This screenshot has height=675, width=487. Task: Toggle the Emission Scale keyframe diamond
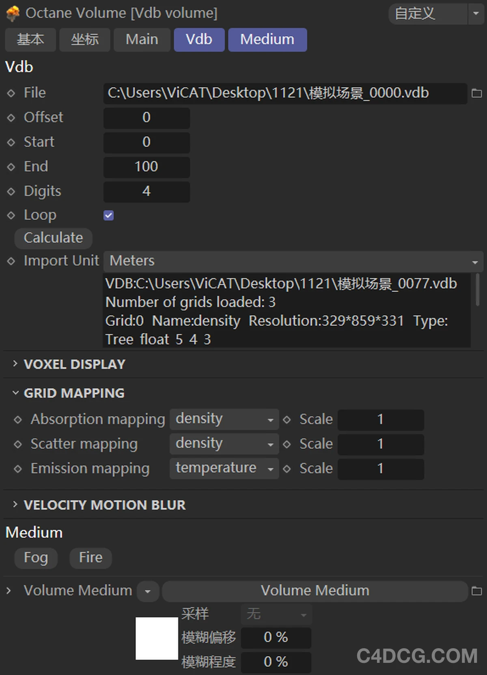[287, 469]
